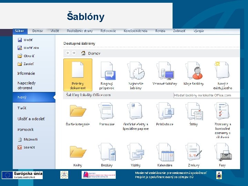Switch to the Referencie tab
This screenshot has height=186, width=248.
[x=108, y=31]
